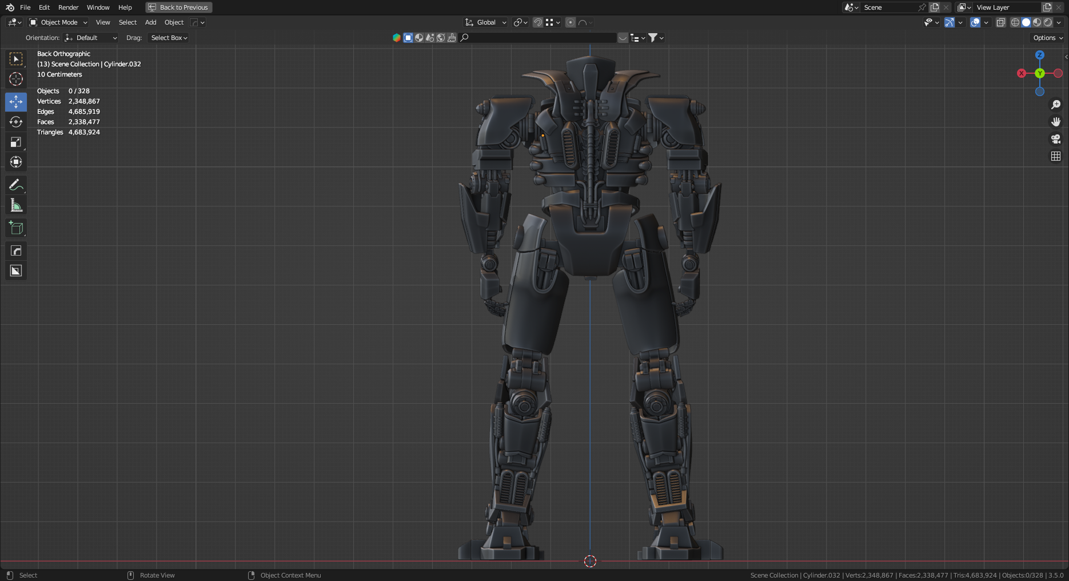Toggle proportional editing
1069x581 pixels.
pos(571,22)
